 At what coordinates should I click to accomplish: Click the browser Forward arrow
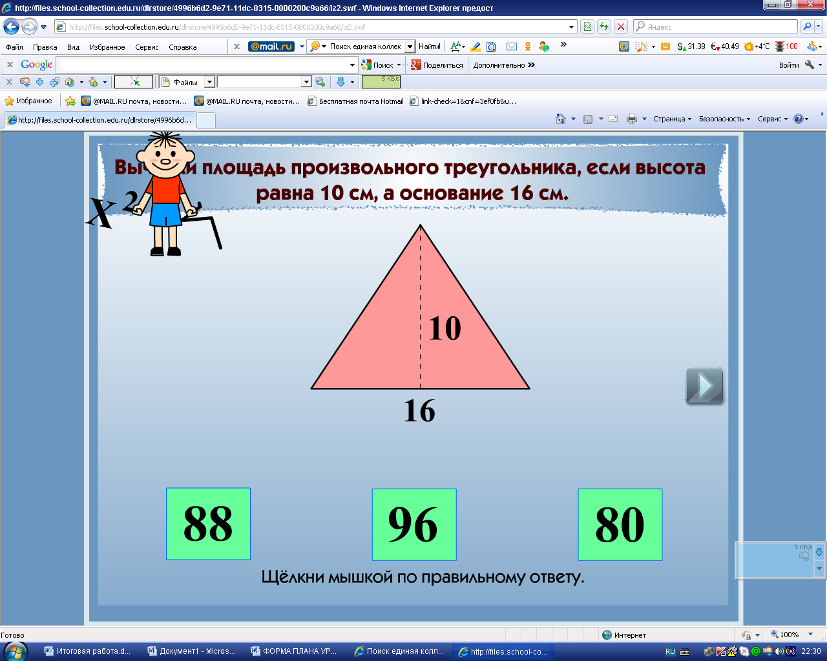click(29, 27)
